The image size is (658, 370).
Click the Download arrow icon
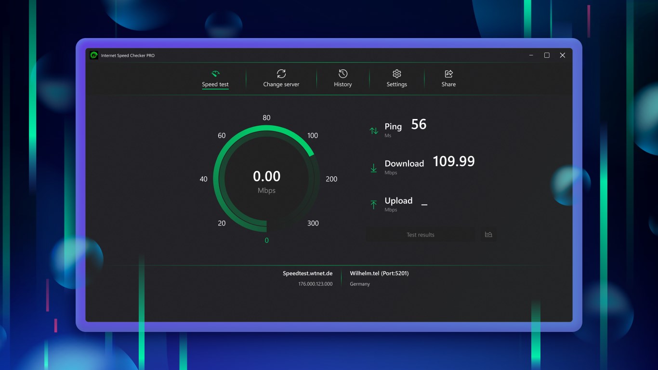pyautogui.click(x=374, y=168)
